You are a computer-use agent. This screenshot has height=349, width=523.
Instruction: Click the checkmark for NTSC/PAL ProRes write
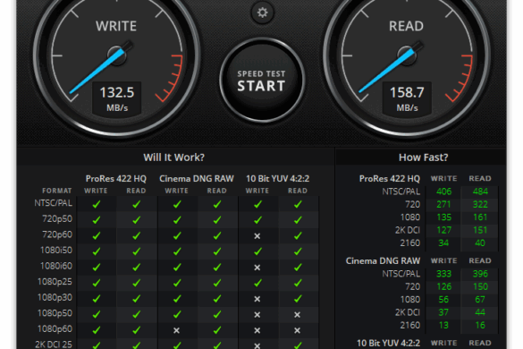pyautogui.click(x=97, y=204)
